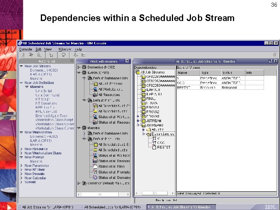Select RESTST resource dependency icon

[x=154, y=147]
